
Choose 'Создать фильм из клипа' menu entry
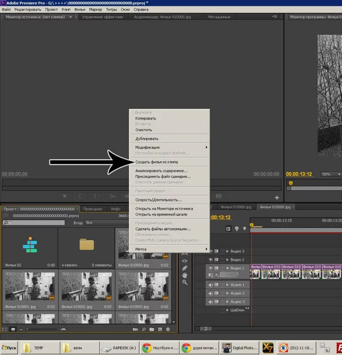coord(156,162)
